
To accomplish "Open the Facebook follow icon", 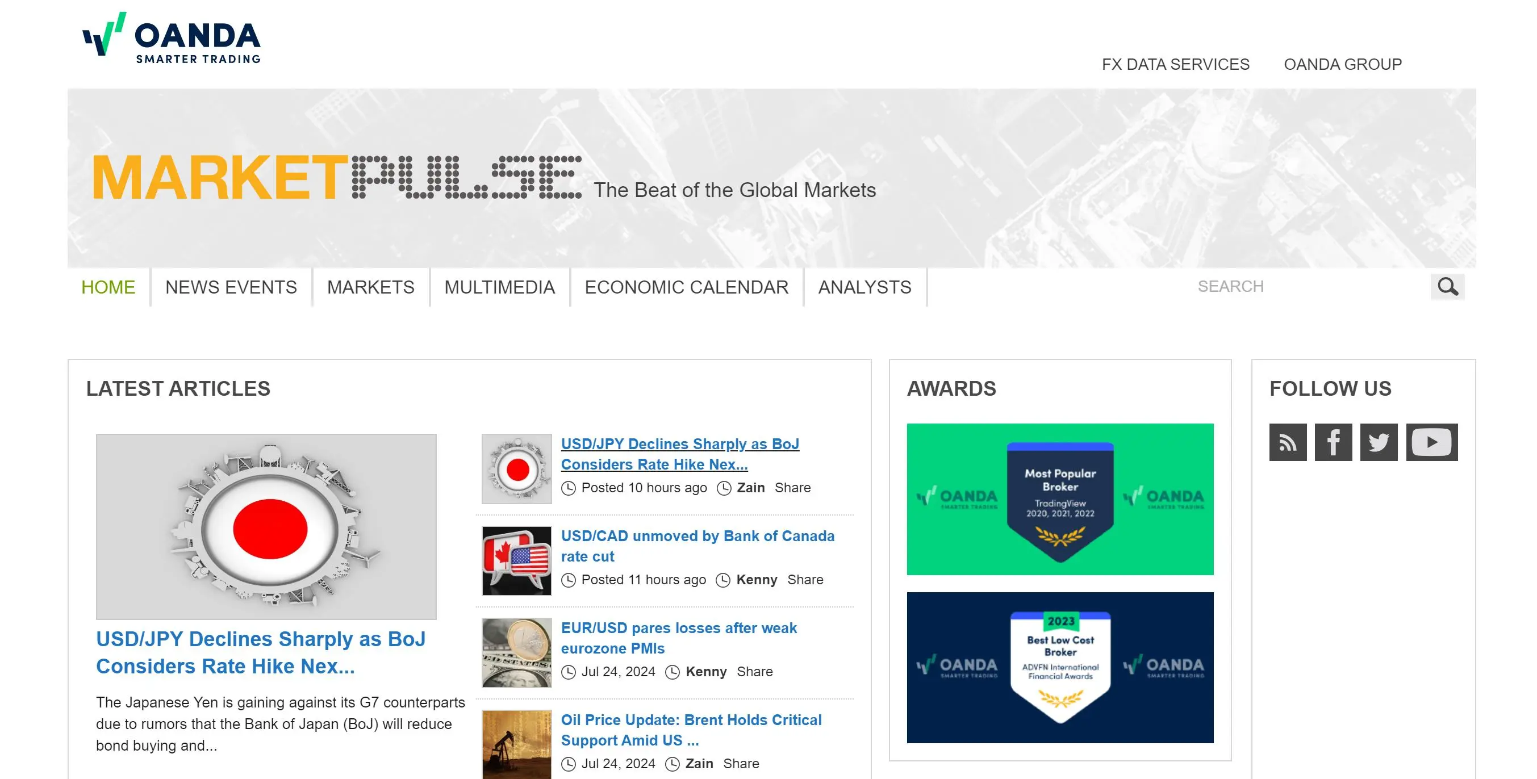I will tap(1333, 442).
